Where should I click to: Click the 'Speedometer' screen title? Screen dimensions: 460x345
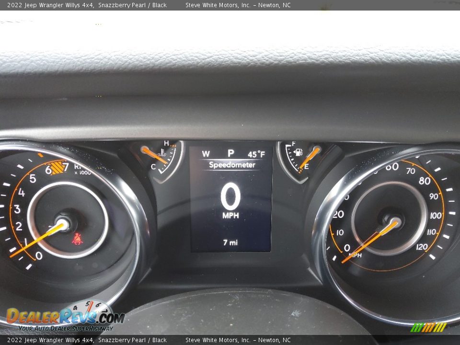tap(232, 165)
